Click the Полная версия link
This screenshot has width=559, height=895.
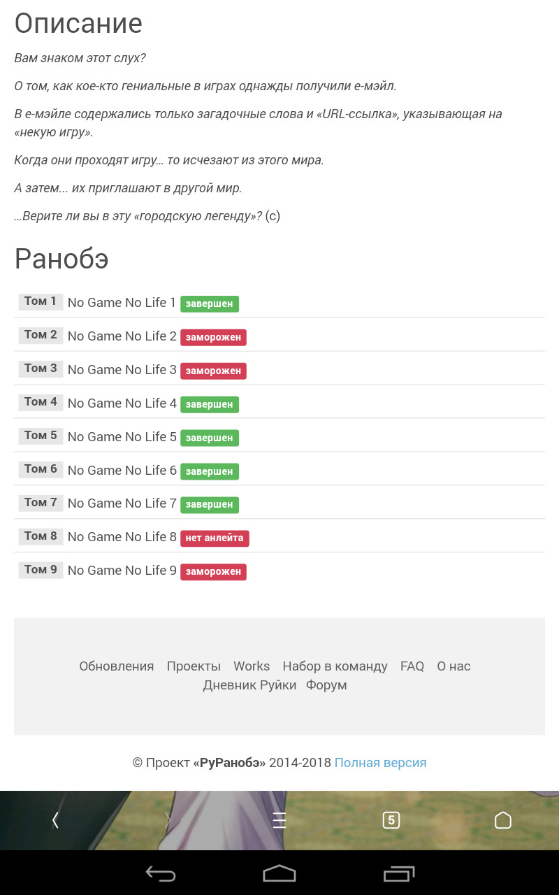tap(380, 763)
